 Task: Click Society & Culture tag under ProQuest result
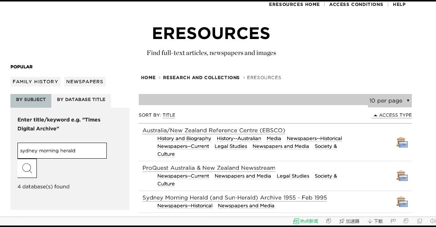[x=326, y=176]
